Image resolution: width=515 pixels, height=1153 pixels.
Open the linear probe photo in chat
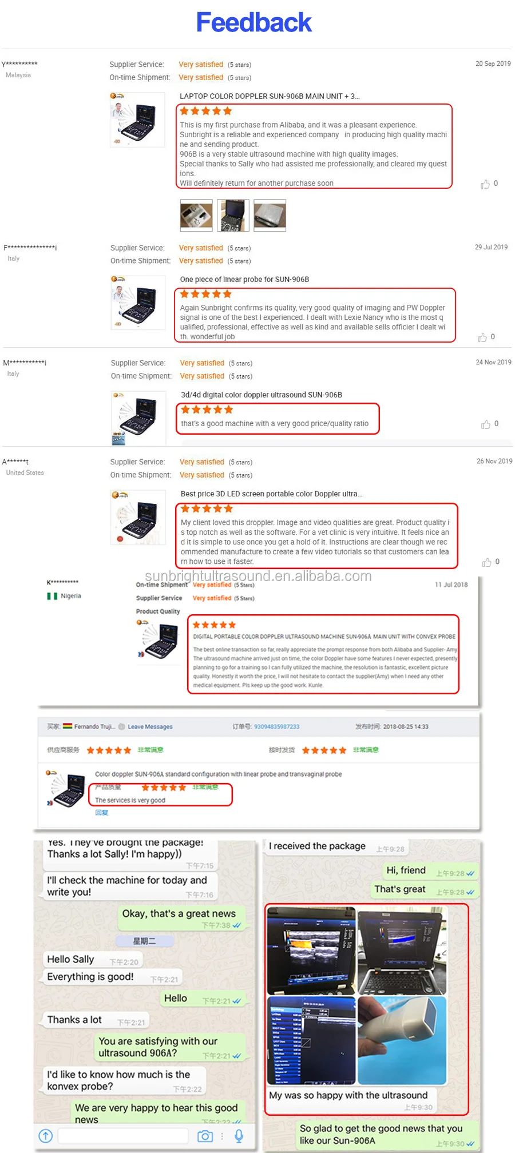point(402,1040)
